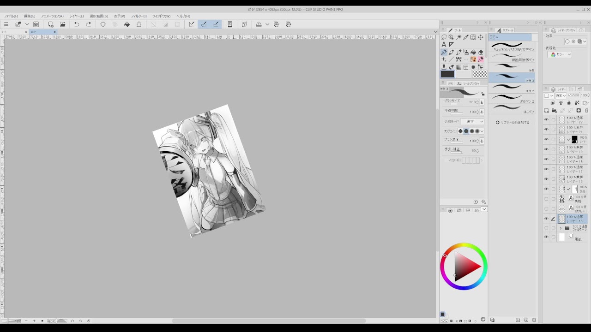Click the canvas horizontal scrollbar
The image size is (591, 332).
269,321
